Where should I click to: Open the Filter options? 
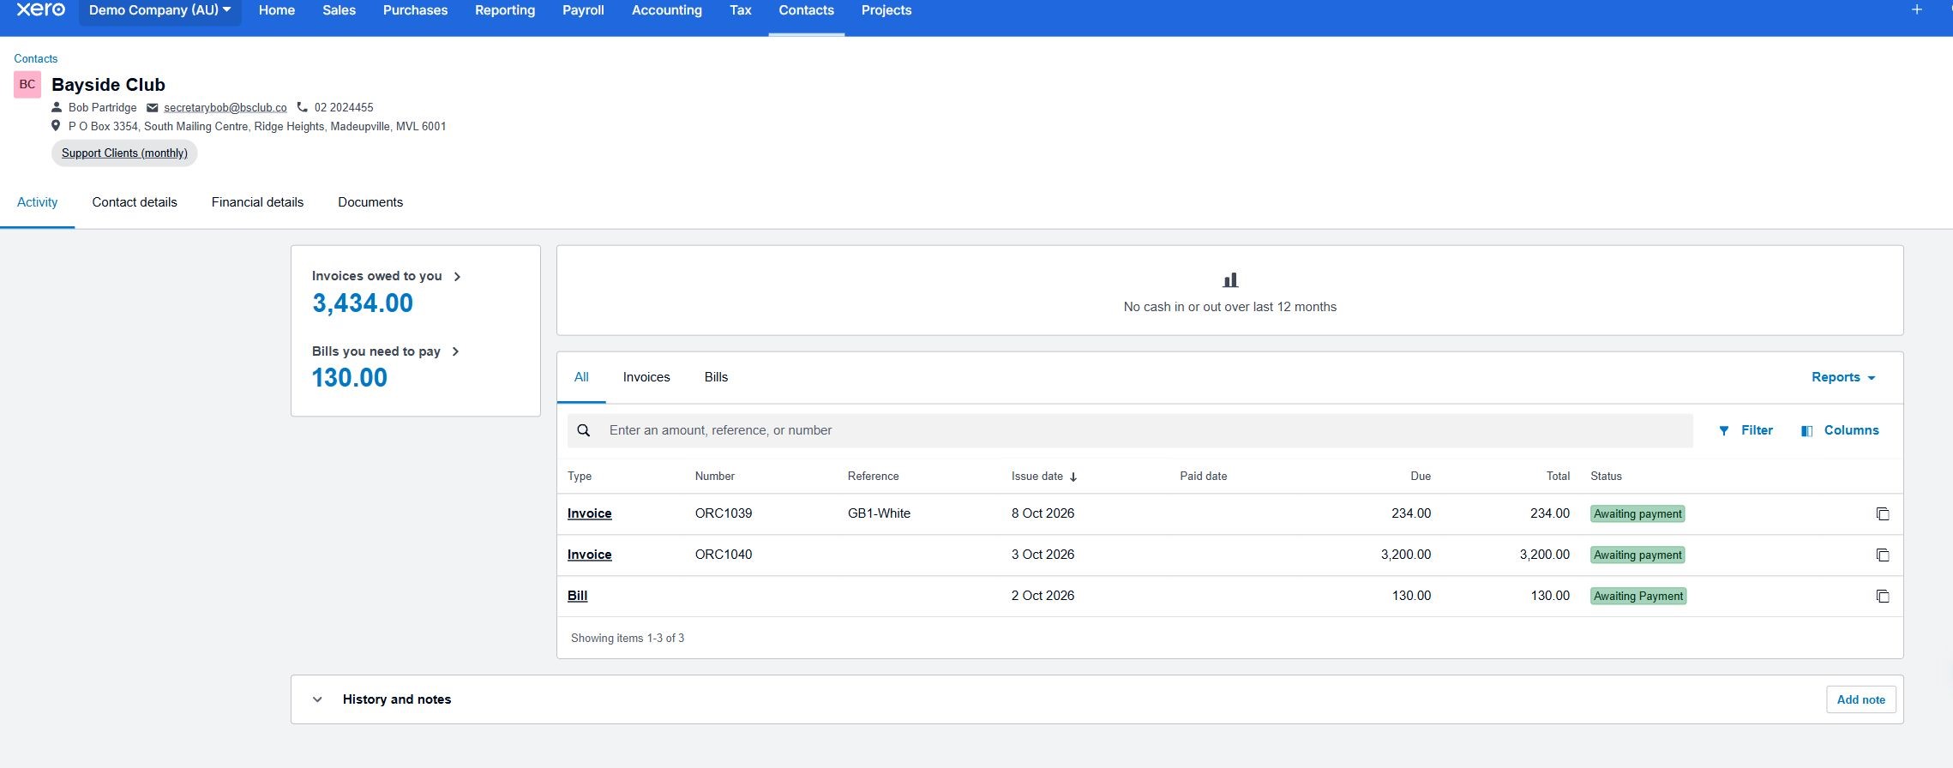tap(1746, 430)
